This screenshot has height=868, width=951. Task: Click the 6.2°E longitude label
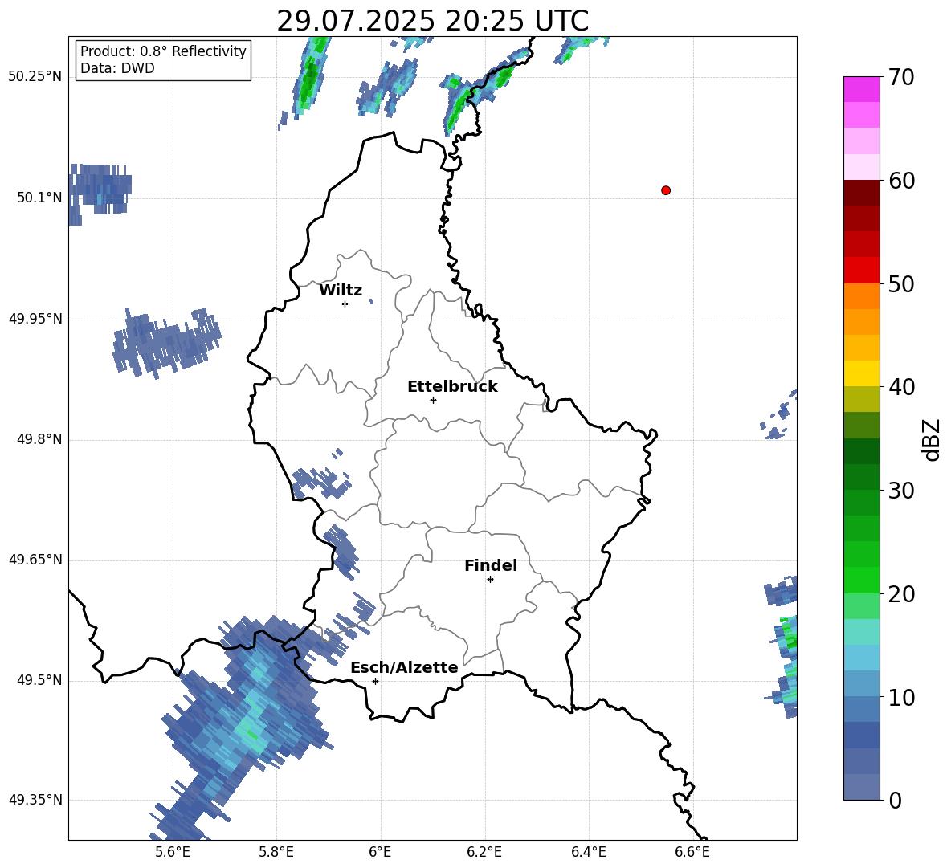tap(484, 852)
